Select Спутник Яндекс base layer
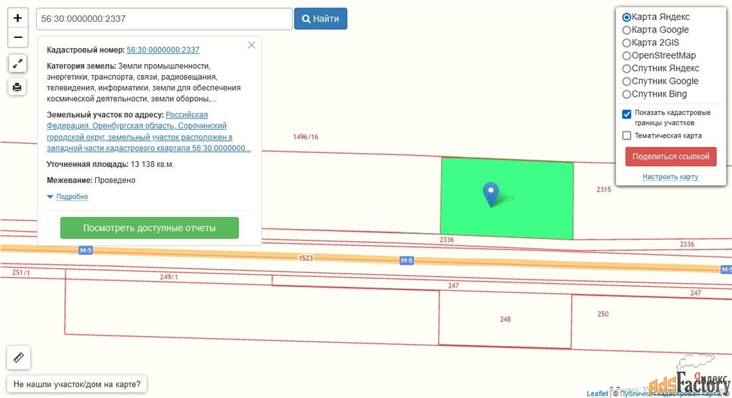732x398 pixels. pos(626,69)
